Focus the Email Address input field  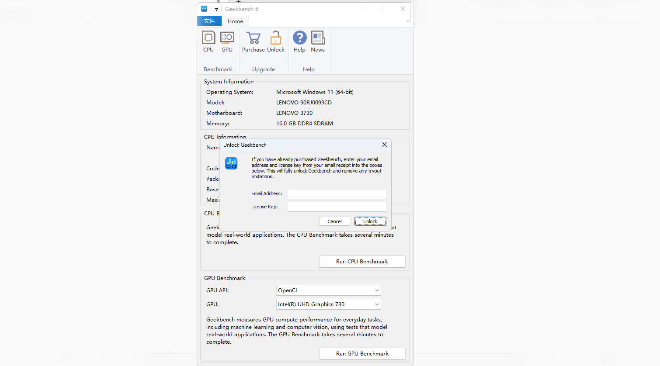[337, 193]
